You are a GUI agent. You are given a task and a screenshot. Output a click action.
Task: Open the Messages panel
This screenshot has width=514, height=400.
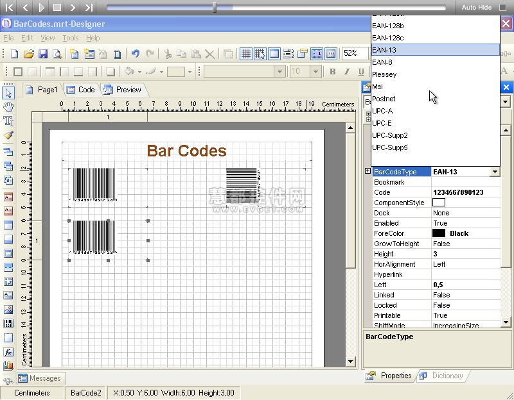(x=40, y=378)
